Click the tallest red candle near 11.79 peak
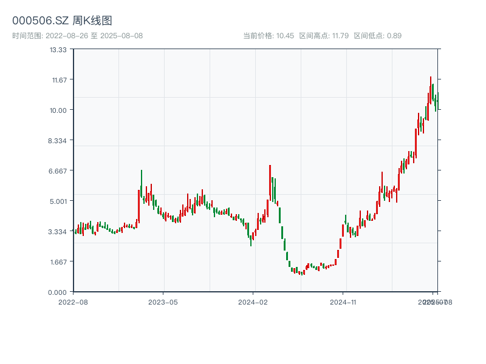Viewport: 486px width, 364px height. coord(431,92)
